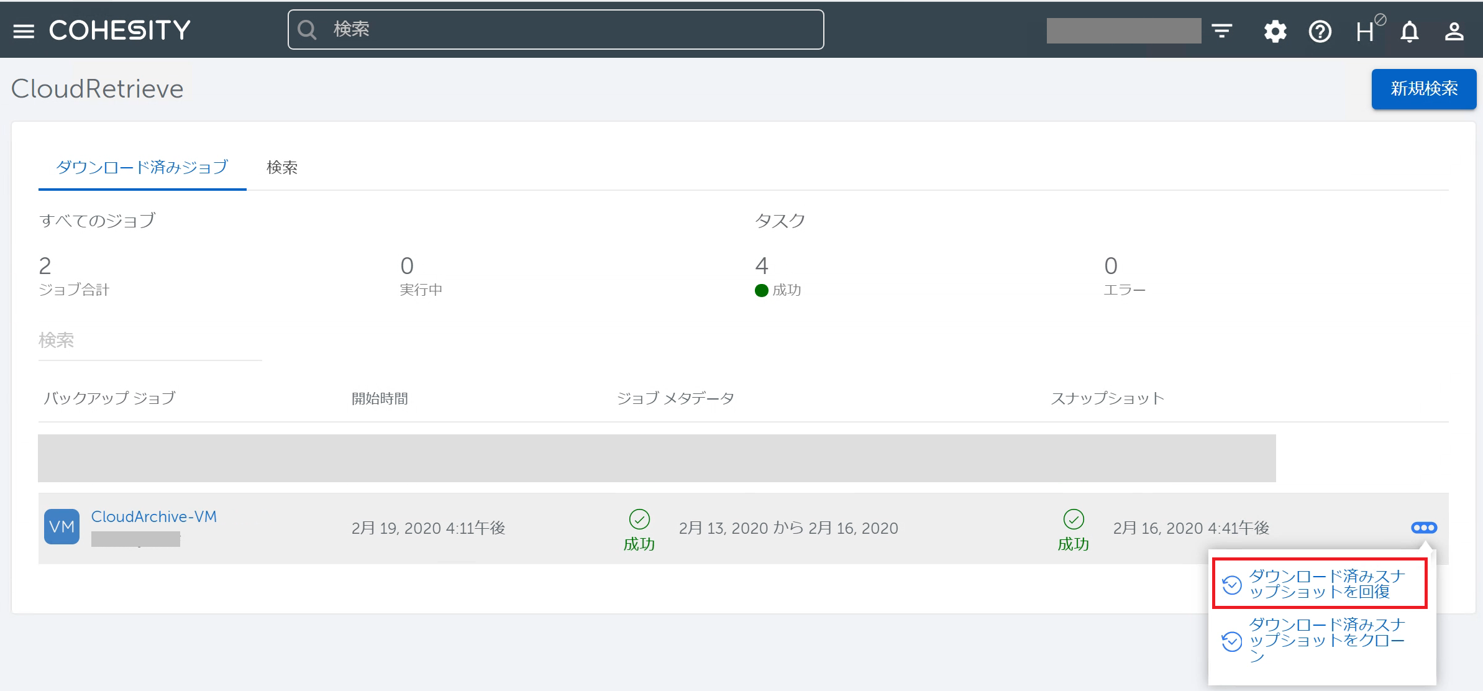
Task: Click the VM icon for CloudArchive-VM
Action: [62, 527]
